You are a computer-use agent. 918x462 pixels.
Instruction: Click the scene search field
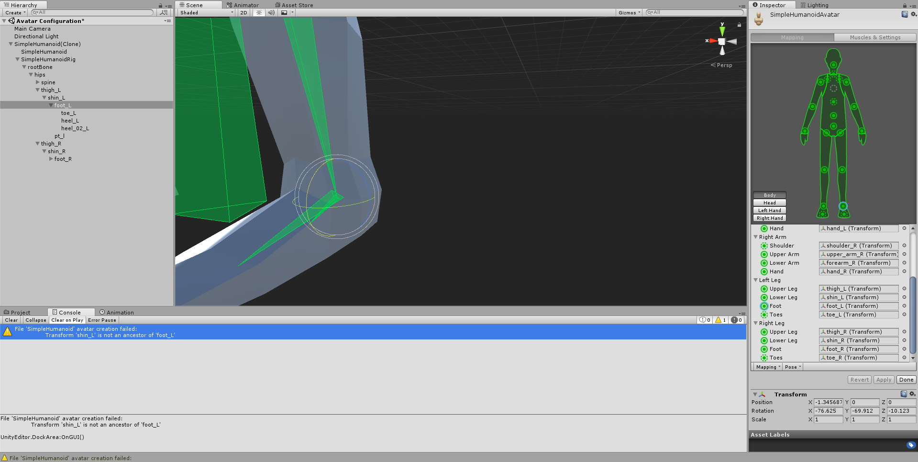[695, 12]
